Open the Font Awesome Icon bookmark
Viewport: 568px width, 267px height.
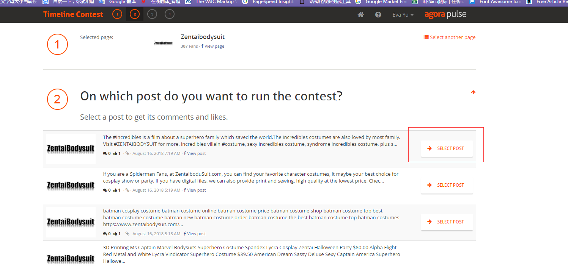coord(495,2)
